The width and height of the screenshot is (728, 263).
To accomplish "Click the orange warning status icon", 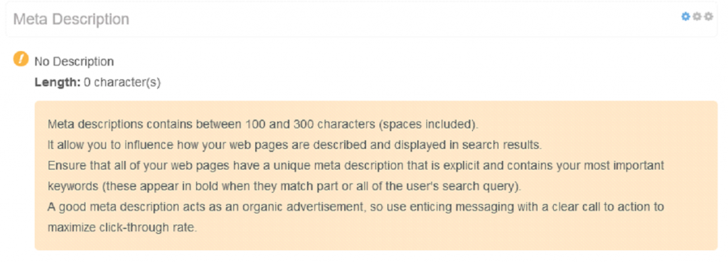I will tap(21, 60).
